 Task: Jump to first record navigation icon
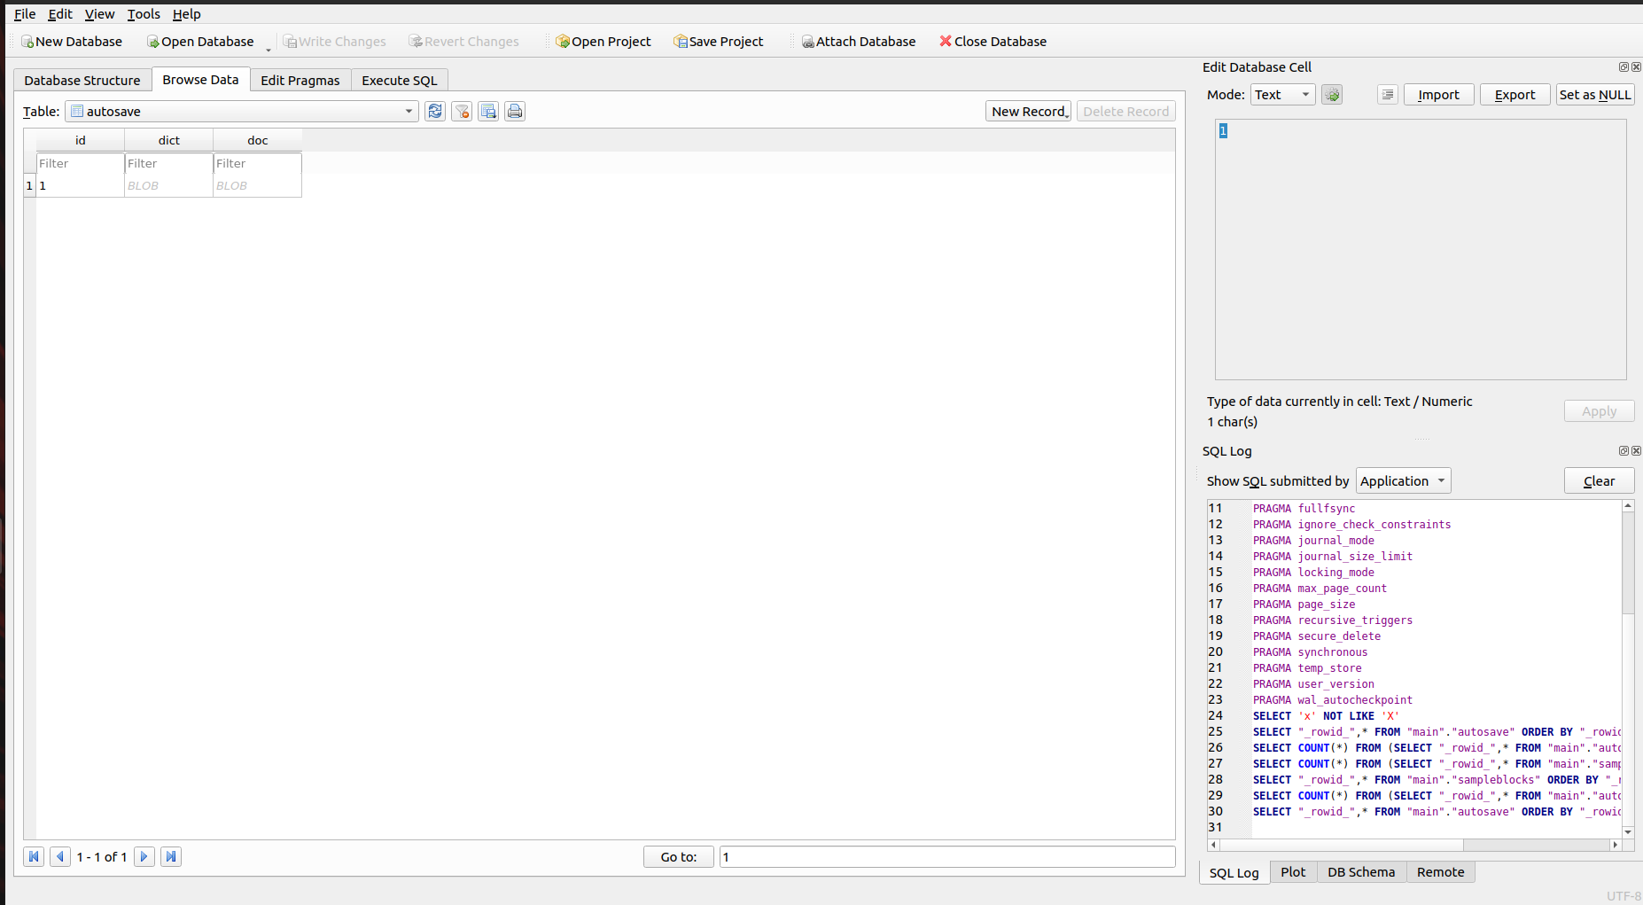pos(34,856)
